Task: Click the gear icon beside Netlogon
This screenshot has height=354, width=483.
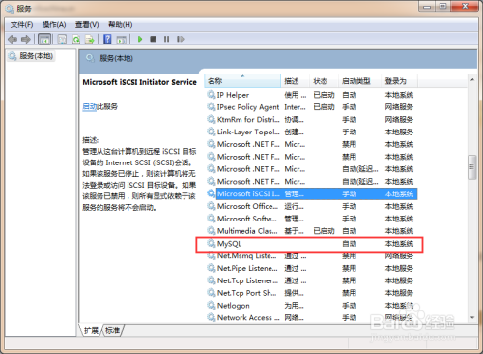Action: (x=212, y=305)
